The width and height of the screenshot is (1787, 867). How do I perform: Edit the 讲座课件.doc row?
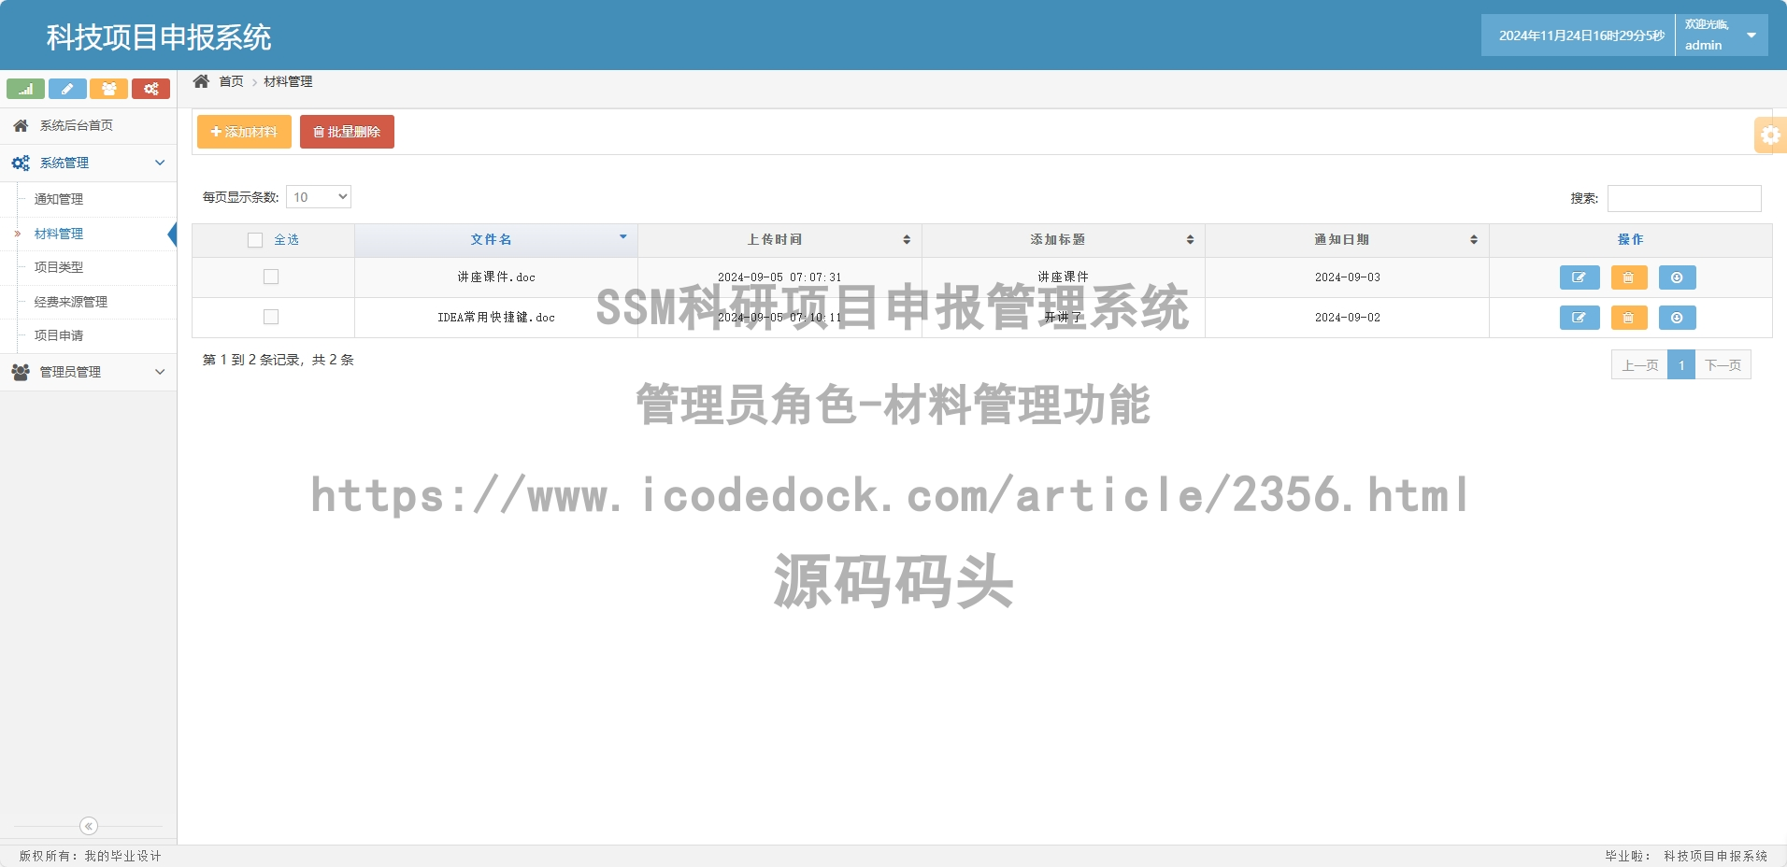1580,277
